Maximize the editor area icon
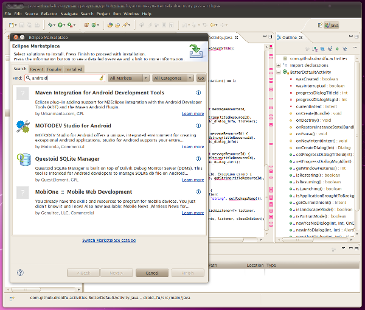 point(270,37)
